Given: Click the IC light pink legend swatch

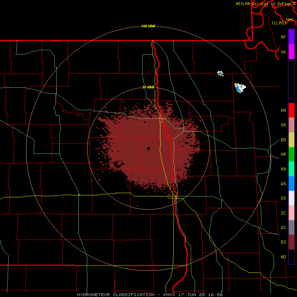Looking at the screenshot, I should 291,213.
